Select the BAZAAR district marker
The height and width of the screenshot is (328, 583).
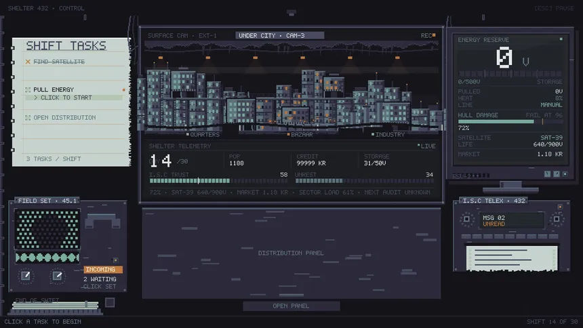(300, 134)
